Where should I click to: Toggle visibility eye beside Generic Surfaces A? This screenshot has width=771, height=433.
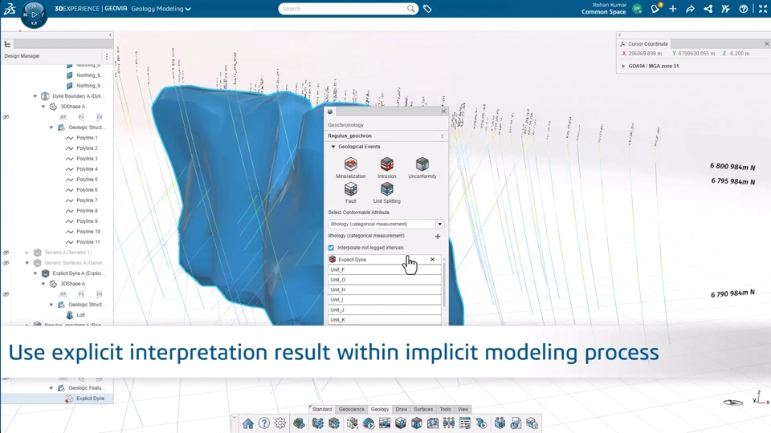[x=6, y=263]
